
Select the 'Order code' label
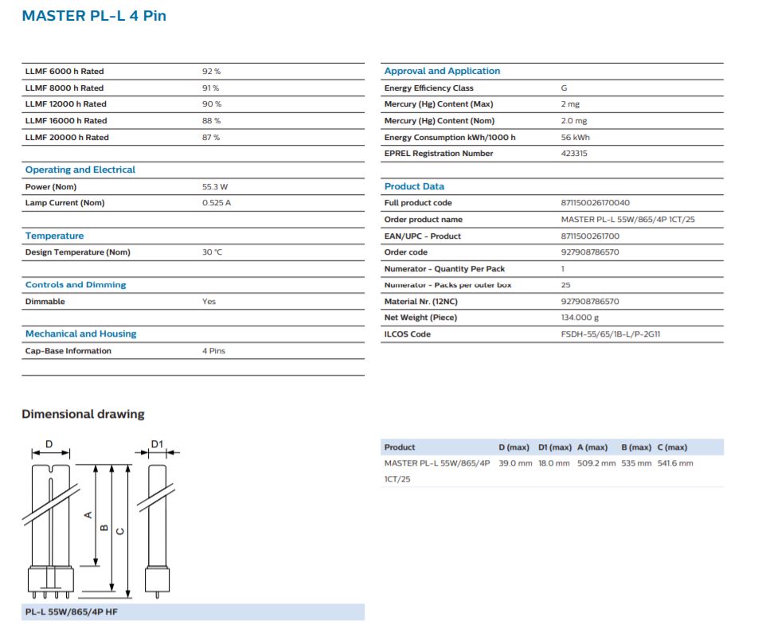tap(406, 252)
